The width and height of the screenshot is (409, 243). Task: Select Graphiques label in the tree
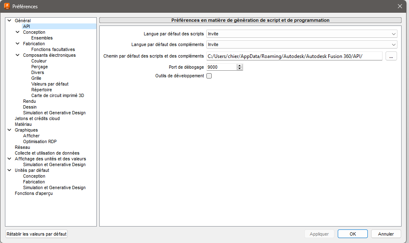pos(26,130)
